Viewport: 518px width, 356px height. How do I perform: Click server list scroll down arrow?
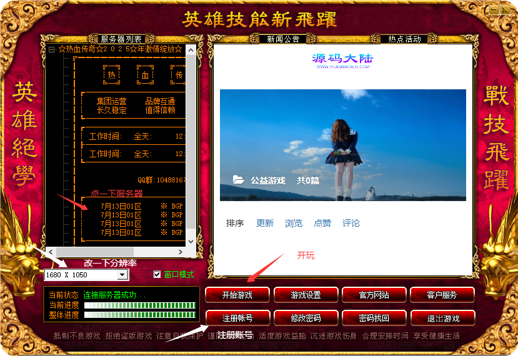click(x=191, y=242)
